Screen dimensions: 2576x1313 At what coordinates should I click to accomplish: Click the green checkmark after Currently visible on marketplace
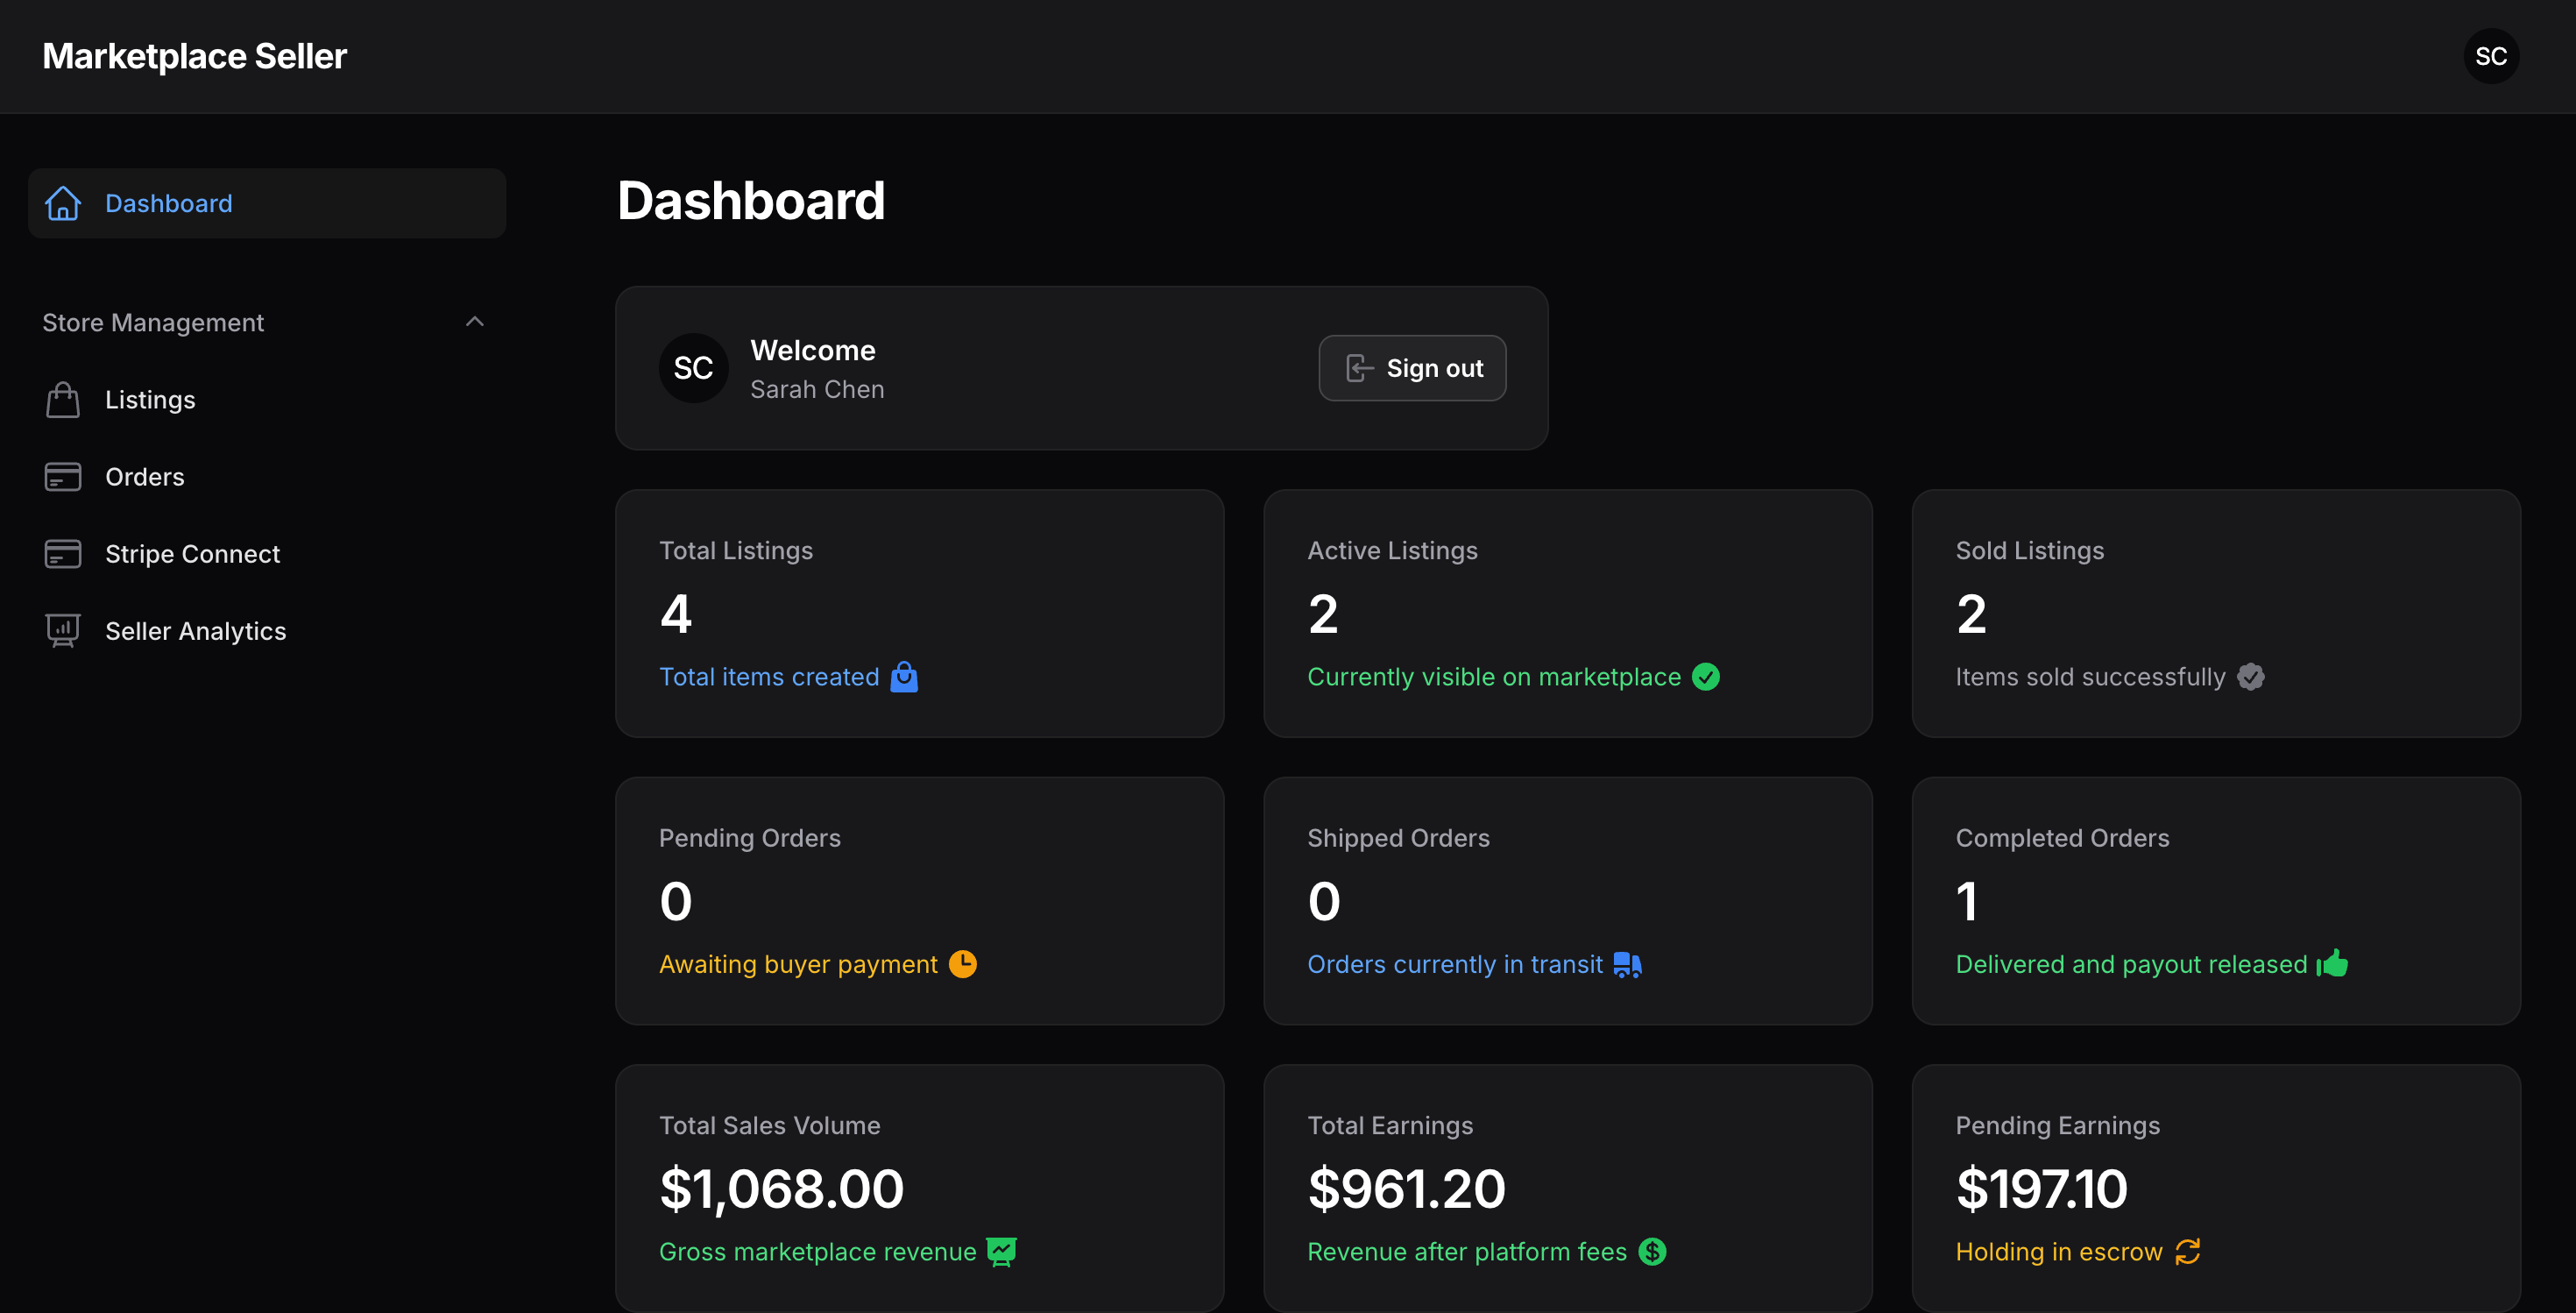point(1706,677)
